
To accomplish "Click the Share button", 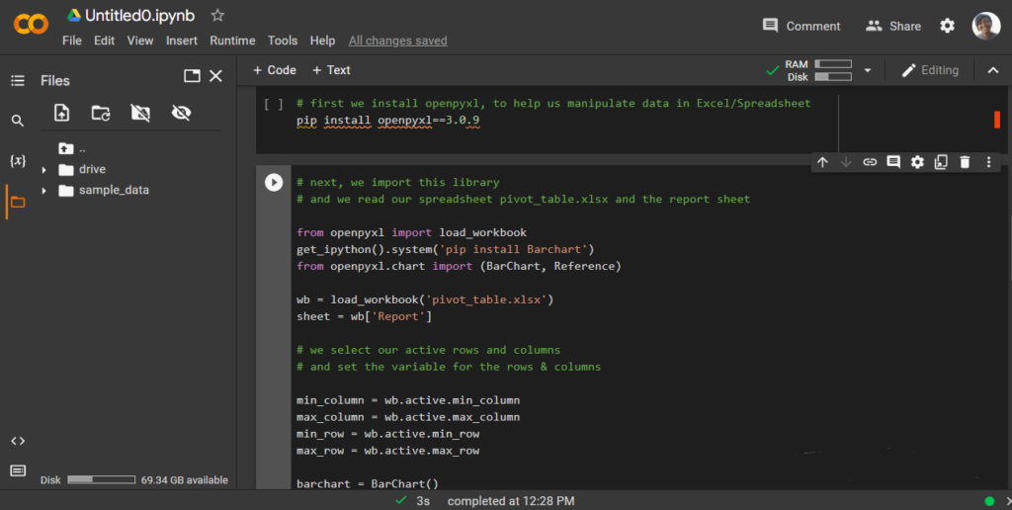I will tap(893, 26).
